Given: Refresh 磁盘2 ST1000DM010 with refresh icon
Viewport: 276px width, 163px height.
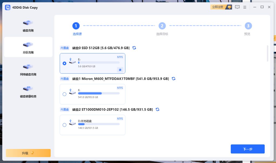Looking at the screenshot, I should (157, 109).
